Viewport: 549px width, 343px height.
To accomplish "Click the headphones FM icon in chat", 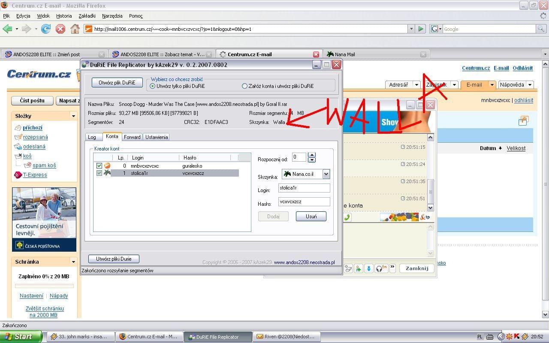I will (381, 268).
